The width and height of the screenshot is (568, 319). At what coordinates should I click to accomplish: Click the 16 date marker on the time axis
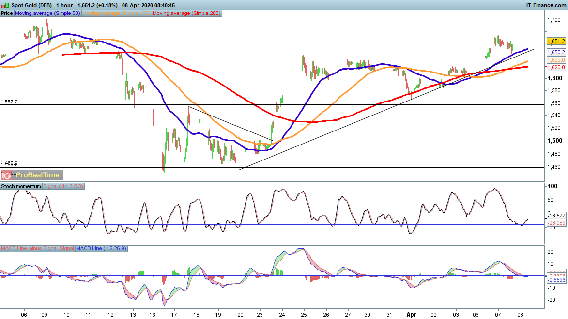click(x=152, y=315)
